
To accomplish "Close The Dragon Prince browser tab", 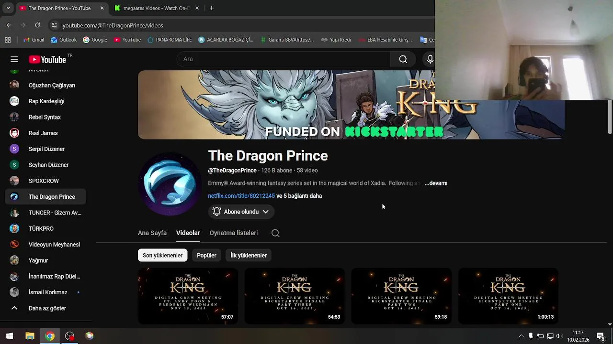I will pyautogui.click(x=102, y=8).
